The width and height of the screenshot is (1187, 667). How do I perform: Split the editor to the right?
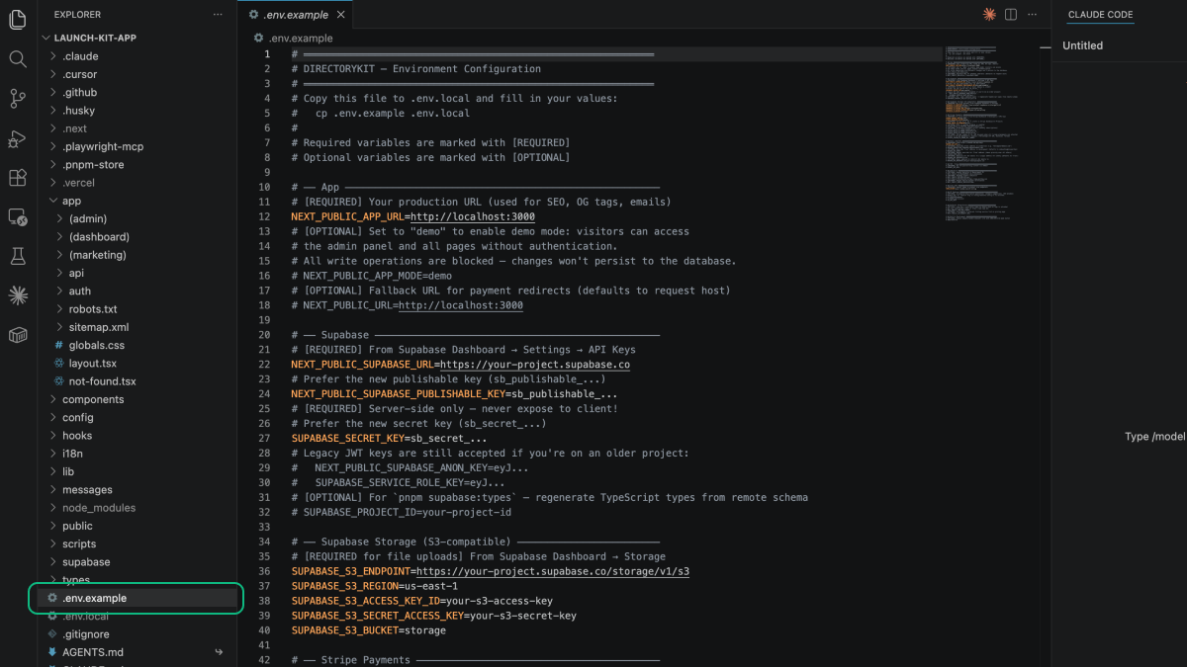click(x=1011, y=15)
